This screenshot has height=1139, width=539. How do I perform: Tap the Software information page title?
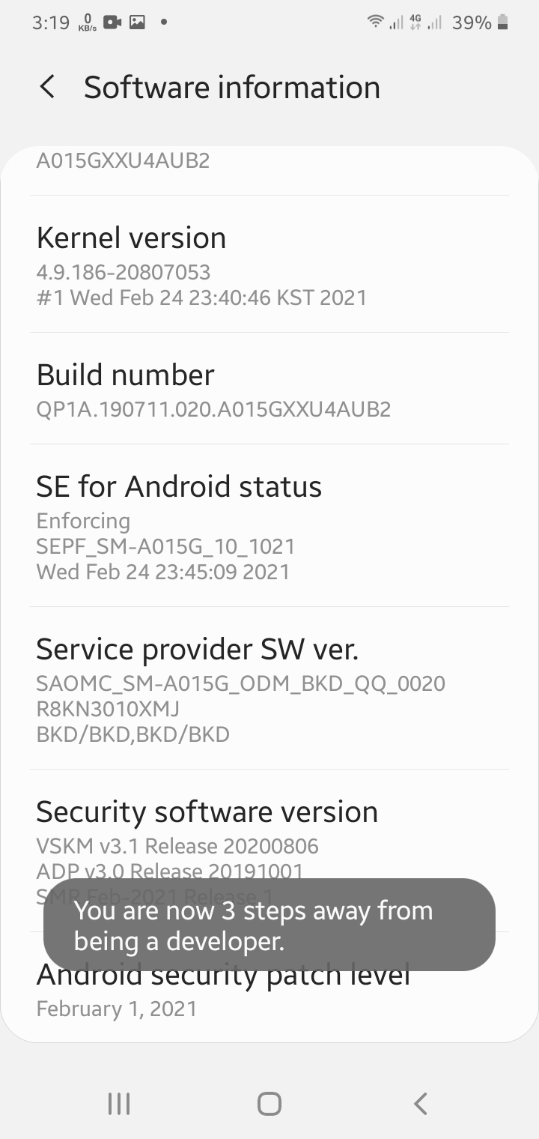pyautogui.click(x=232, y=87)
